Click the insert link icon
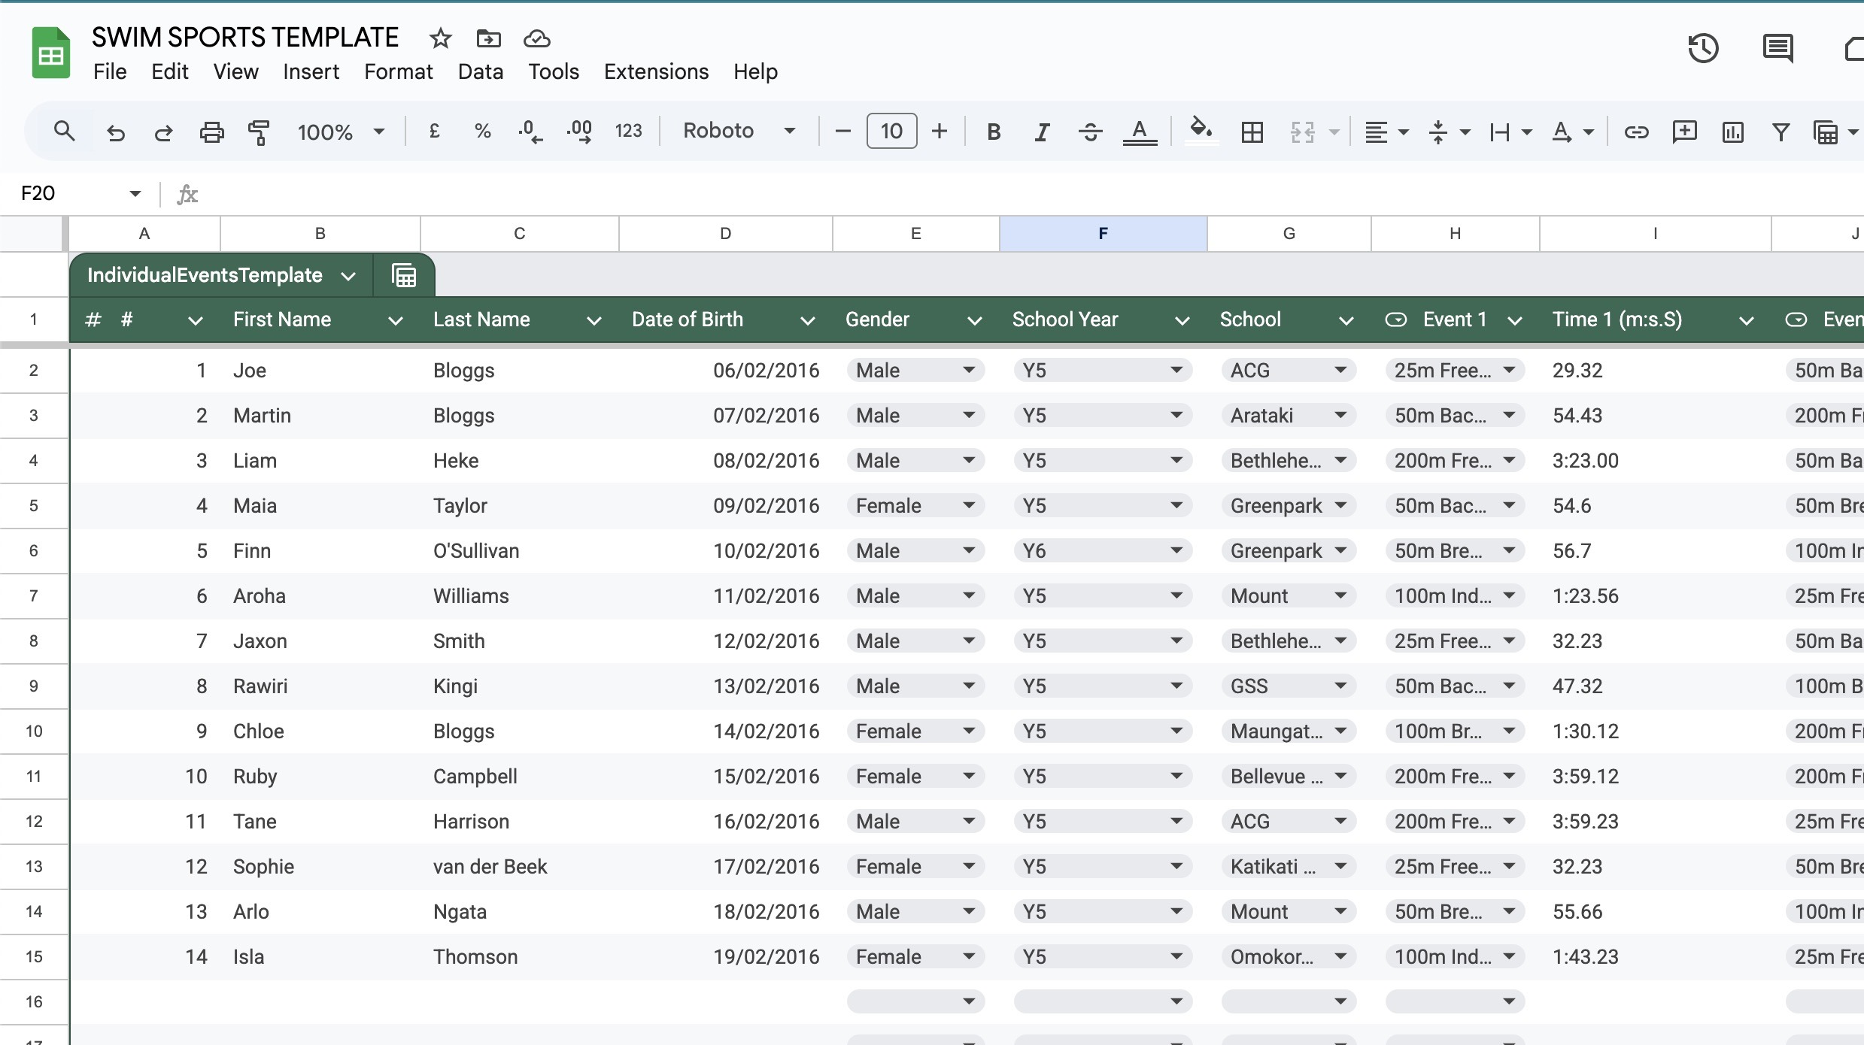Viewport: 1864px width, 1045px height. click(x=1636, y=132)
